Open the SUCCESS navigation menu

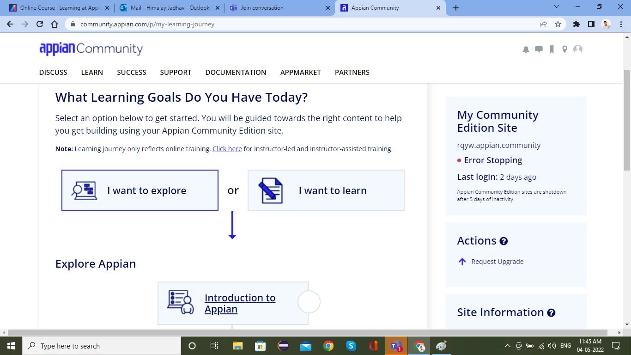click(132, 73)
